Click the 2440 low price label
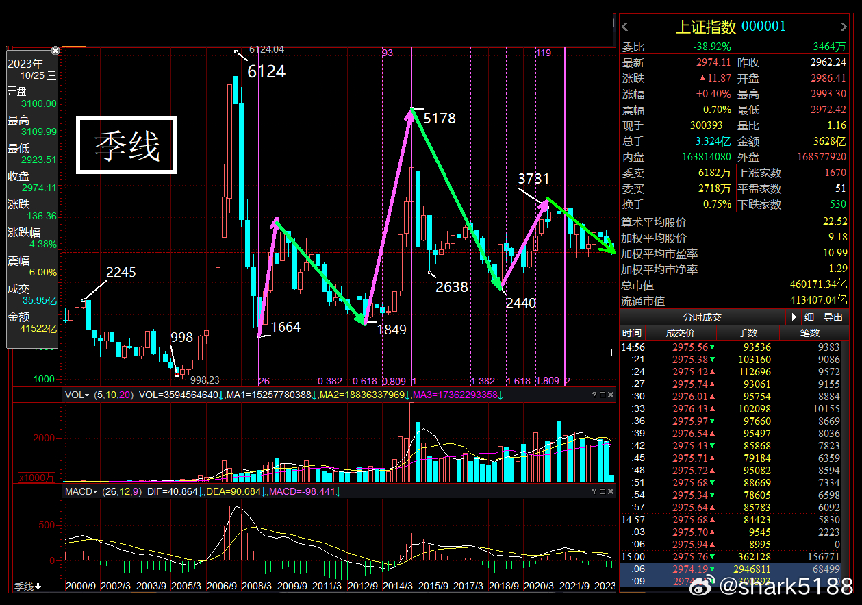 coord(520,303)
